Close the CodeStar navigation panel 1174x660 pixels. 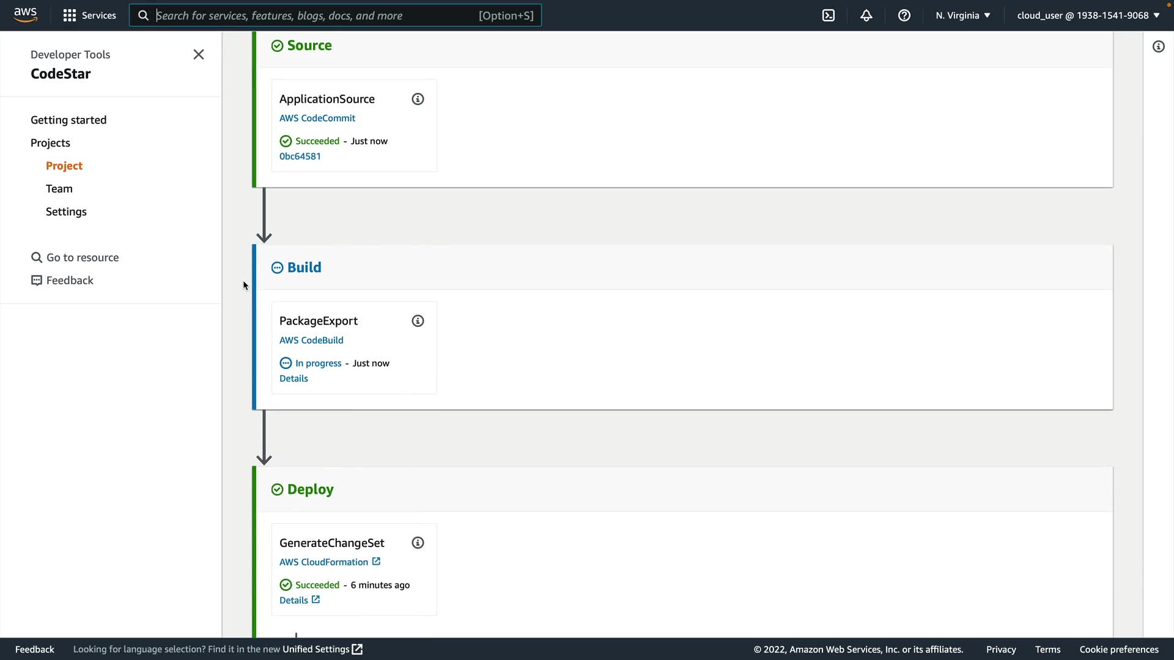click(x=199, y=54)
